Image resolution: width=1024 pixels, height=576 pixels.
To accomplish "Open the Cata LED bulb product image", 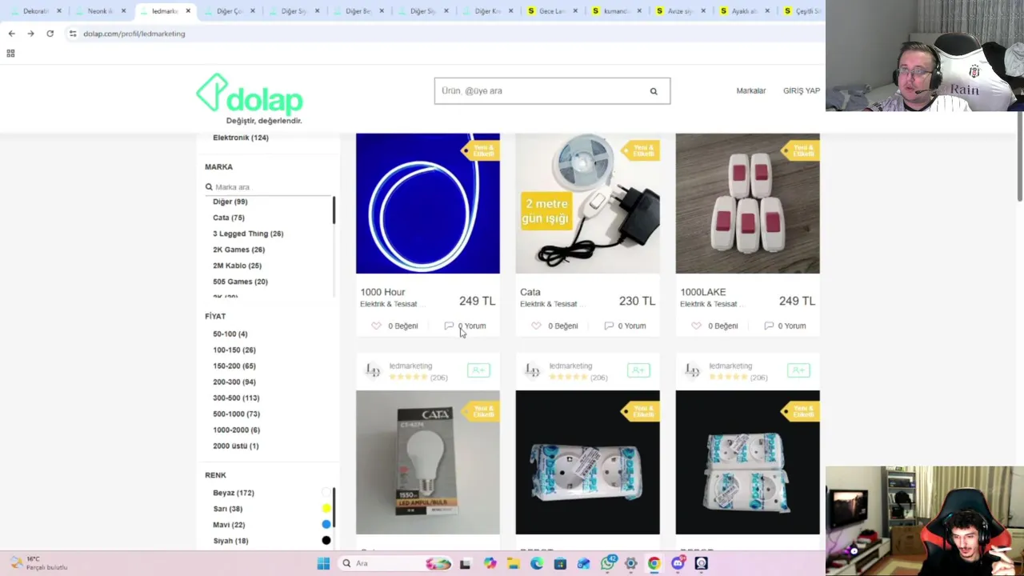I will tap(428, 462).
